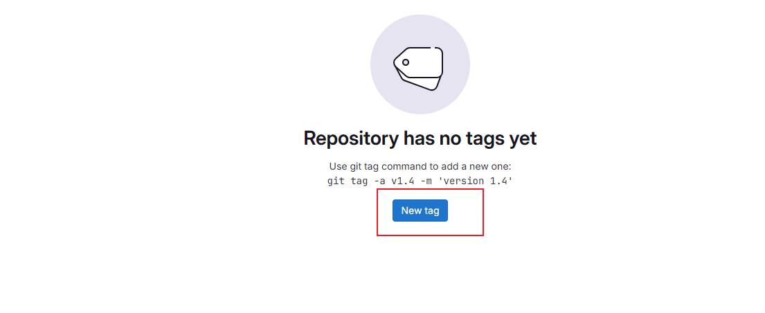Screen dimensions: 765x313
Task: Click the lavender circle behind the tag
Action: (x=420, y=64)
